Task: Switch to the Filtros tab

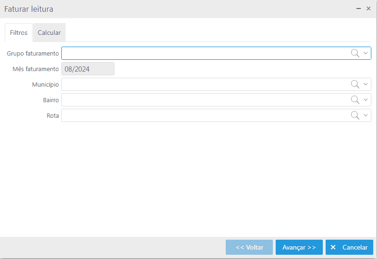Action: click(x=19, y=33)
